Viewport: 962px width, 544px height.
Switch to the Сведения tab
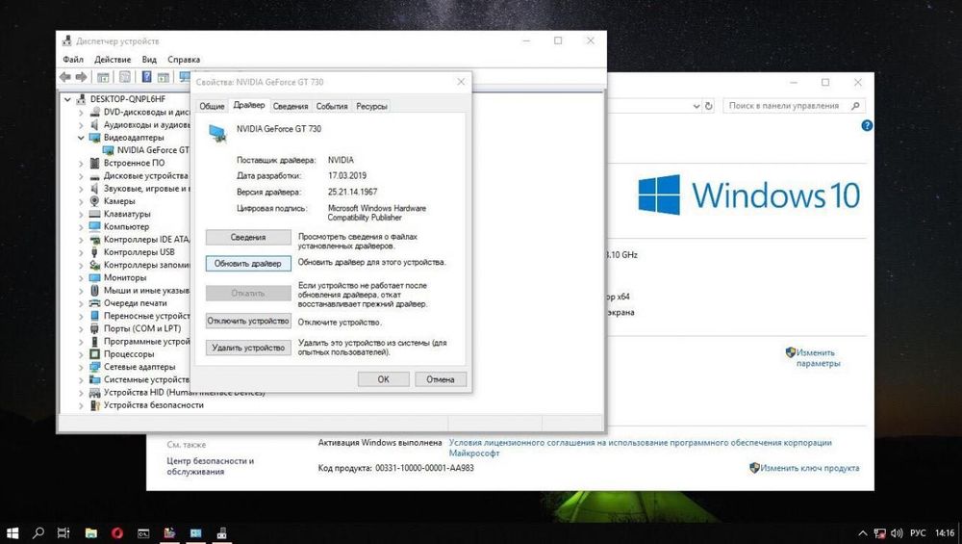[291, 106]
